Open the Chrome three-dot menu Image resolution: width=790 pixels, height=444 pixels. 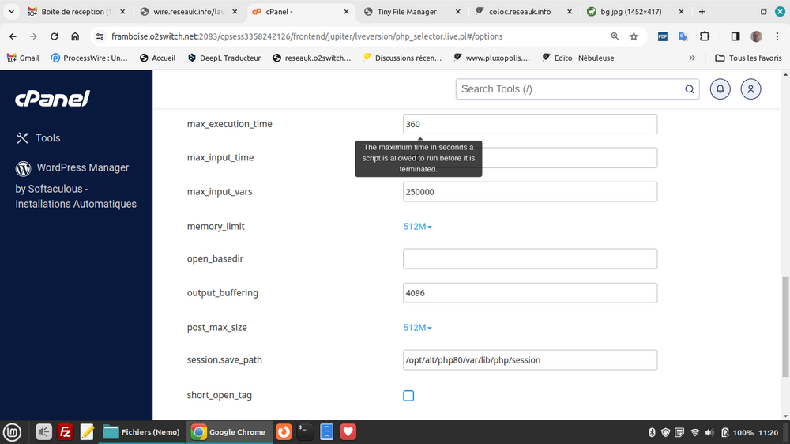coord(777,36)
